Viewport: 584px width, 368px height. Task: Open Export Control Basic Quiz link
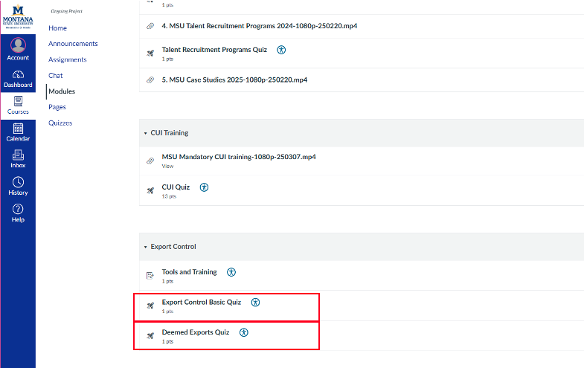coord(201,303)
